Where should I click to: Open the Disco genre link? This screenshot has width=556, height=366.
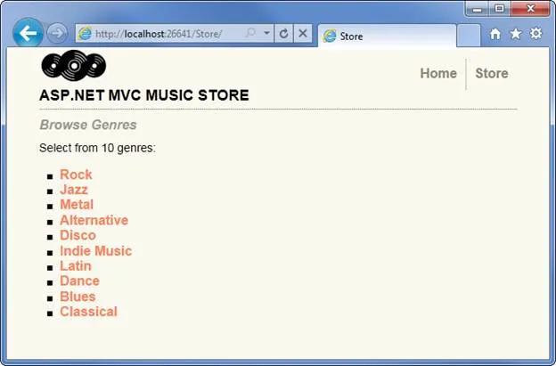pyautogui.click(x=78, y=235)
